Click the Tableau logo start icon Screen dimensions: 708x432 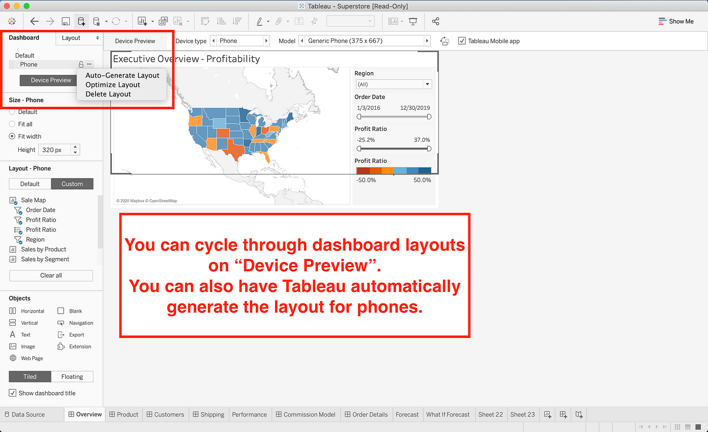pyautogui.click(x=11, y=21)
